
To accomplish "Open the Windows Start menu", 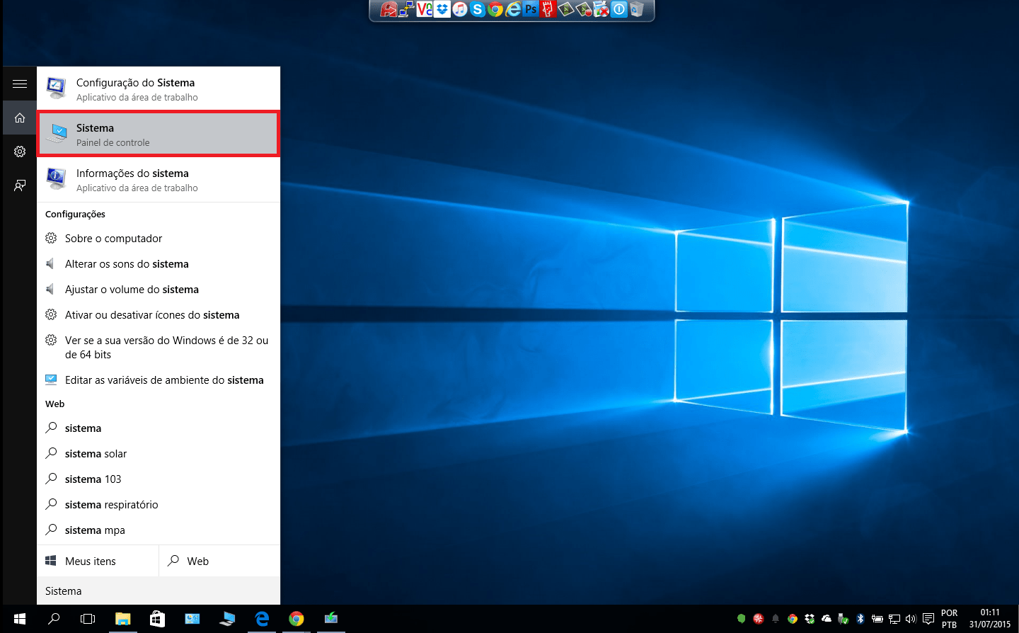I will pyautogui.click(x=20, y=619).
